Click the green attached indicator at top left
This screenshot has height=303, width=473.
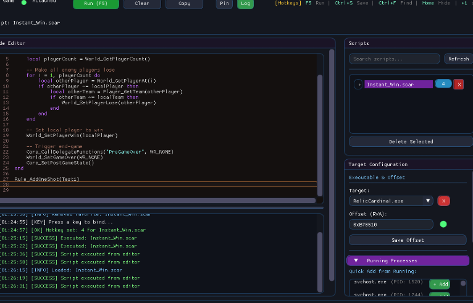pos(24,2)
